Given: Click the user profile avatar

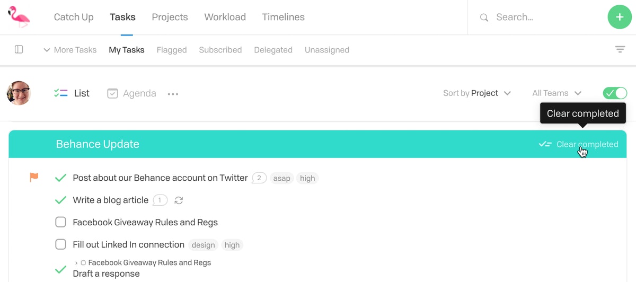Looking at the screenshot, I should click(x=19, y=93).
